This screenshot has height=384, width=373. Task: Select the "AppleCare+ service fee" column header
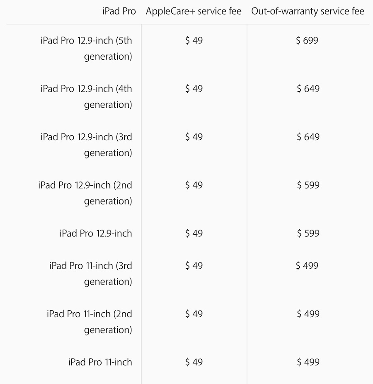(194, 11)
